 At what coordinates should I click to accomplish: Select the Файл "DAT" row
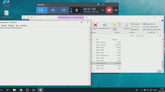point(106,68)
